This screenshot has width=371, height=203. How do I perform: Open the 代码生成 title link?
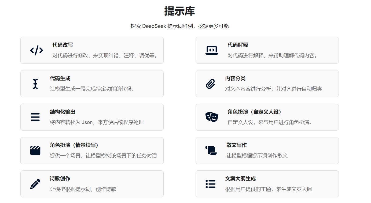pos(60,78)
